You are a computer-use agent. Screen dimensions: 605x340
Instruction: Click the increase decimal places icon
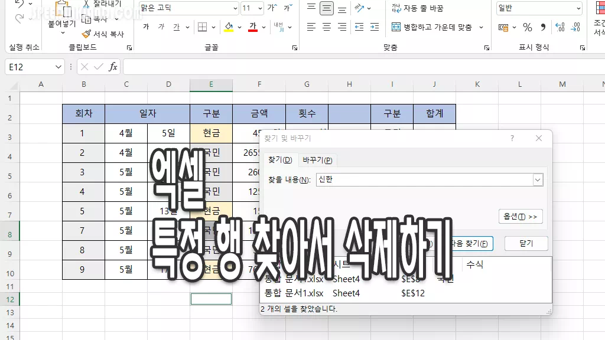[560, 27]
